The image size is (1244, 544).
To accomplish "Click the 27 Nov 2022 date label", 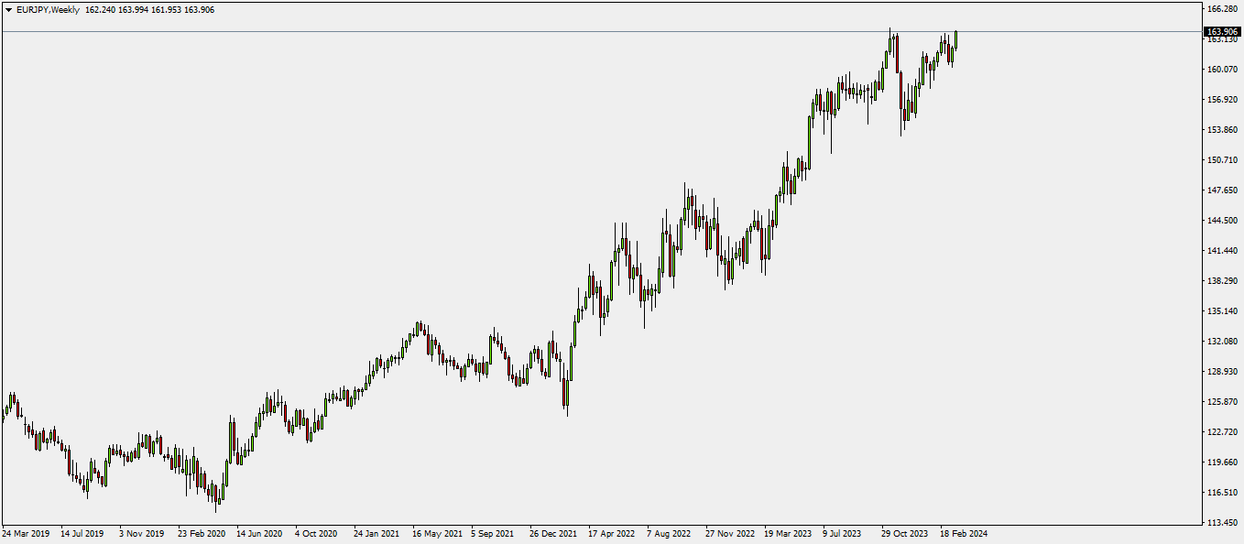I will tap(730, 533).
